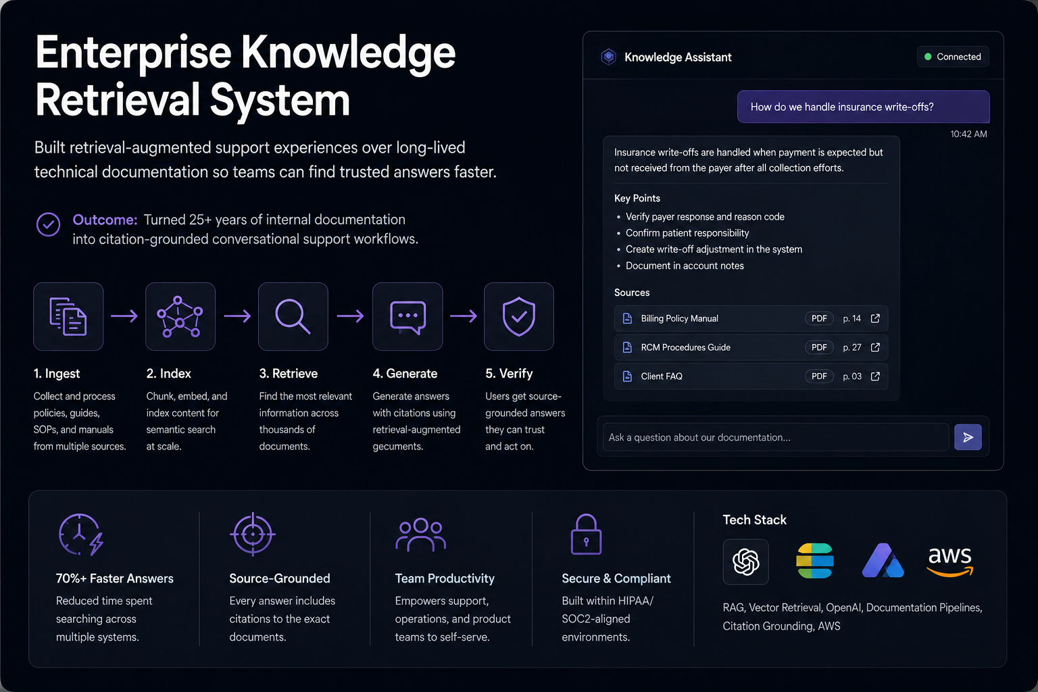
Task: Click the Billing Policy Manual document icon
Action: [x=627, y=318]
